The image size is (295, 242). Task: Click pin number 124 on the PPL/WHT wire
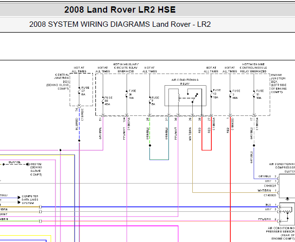124,120
